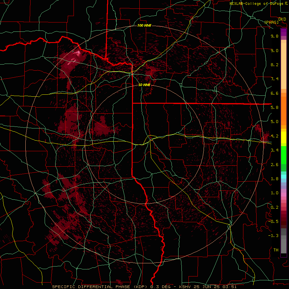This screenshot has height=289, width=289.
Task: Click the 2.6 value on the color scale
Action: coord(275,165)
